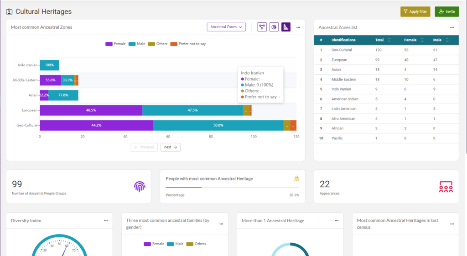Click the group icon on the Appearances card
467x256 pixels.
446,187
